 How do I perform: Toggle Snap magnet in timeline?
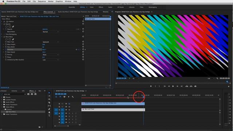click(x=60, y=97)
